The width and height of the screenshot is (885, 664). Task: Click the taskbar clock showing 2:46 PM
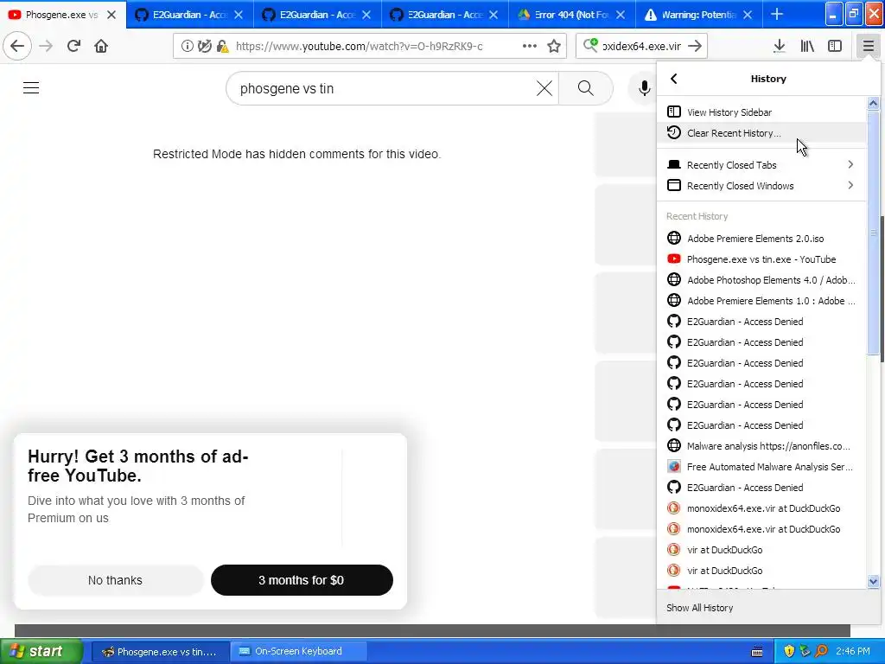pyautogui.click(x=853, y=652)
